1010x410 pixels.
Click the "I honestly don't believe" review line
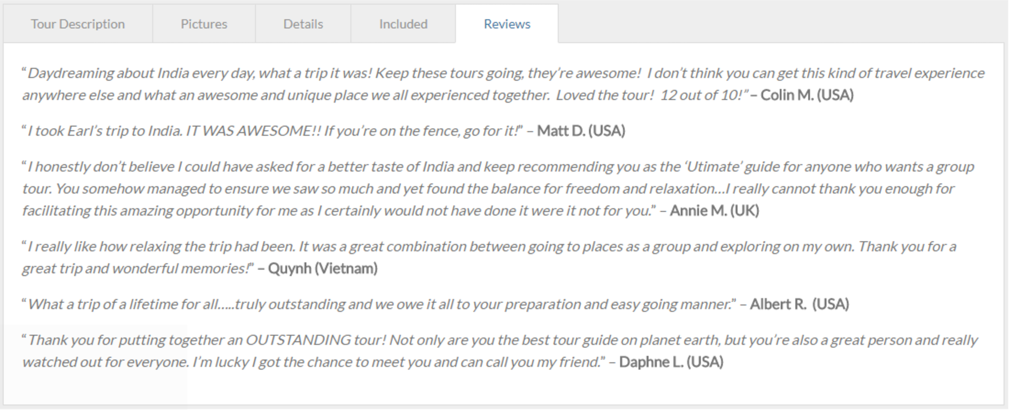(498, 166)
